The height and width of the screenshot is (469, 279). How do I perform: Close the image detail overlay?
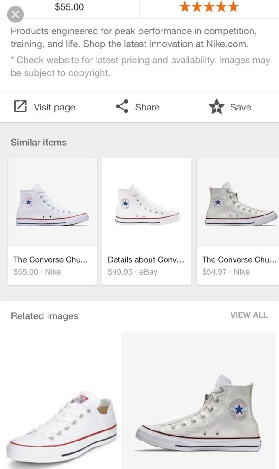coord(16,15)
